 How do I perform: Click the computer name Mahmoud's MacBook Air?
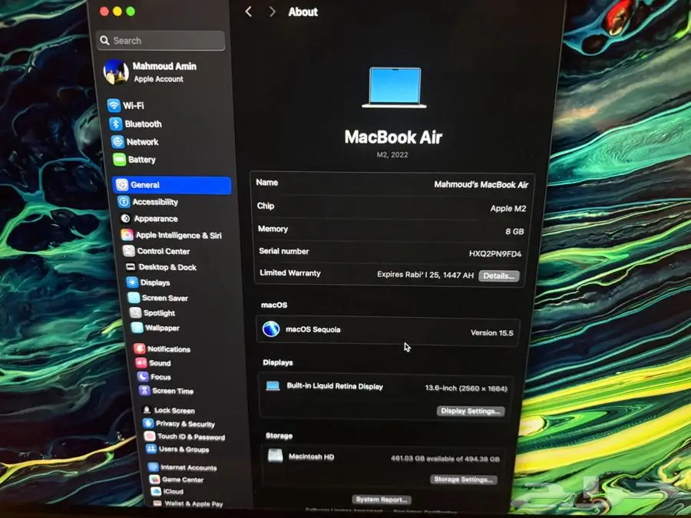[x=481, y=184]
